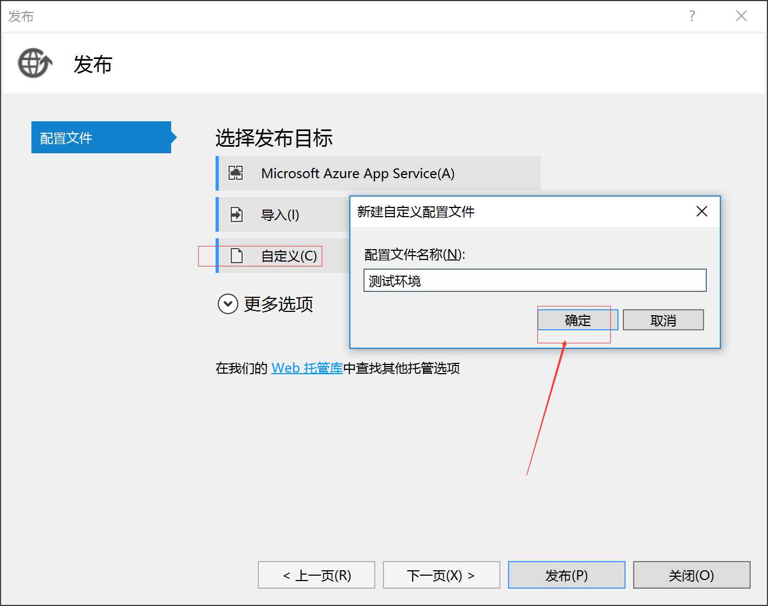Choose Microsoft Azure App Service(A) target
Image resolution: width=768 pixels, height=606 pixels.
coord(378,173)
